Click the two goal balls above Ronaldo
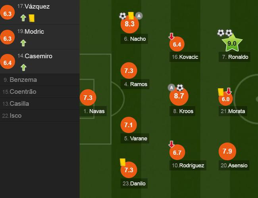 coord(225,33)
